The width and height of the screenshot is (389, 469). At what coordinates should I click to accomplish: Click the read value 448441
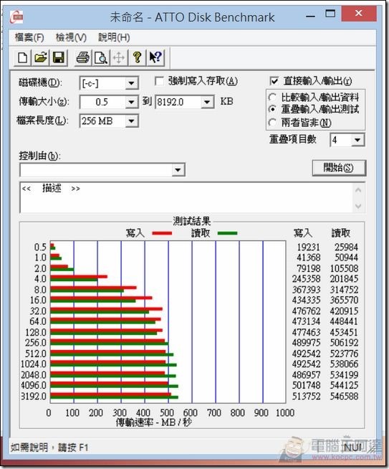pos(344,321)
